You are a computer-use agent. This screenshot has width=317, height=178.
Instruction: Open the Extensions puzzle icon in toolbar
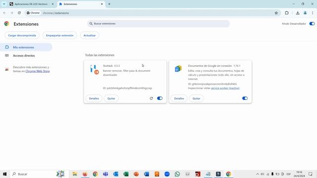(287, 13)
